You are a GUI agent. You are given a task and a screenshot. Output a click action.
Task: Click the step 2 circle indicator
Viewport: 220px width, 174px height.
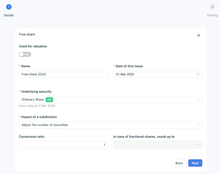212,7
